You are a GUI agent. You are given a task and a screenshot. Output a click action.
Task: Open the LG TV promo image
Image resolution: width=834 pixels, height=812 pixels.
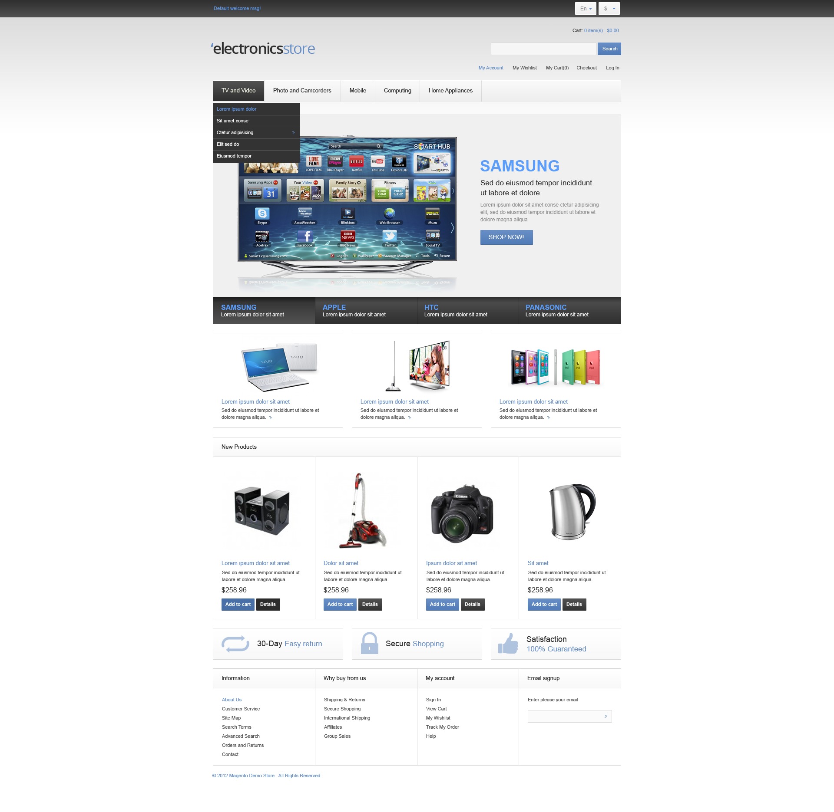point(418,366)
